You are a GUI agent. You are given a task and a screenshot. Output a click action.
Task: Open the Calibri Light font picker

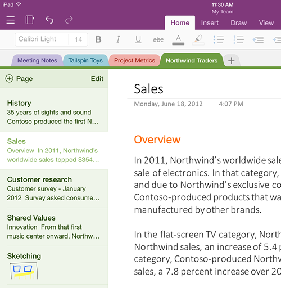tap(42, 39)
